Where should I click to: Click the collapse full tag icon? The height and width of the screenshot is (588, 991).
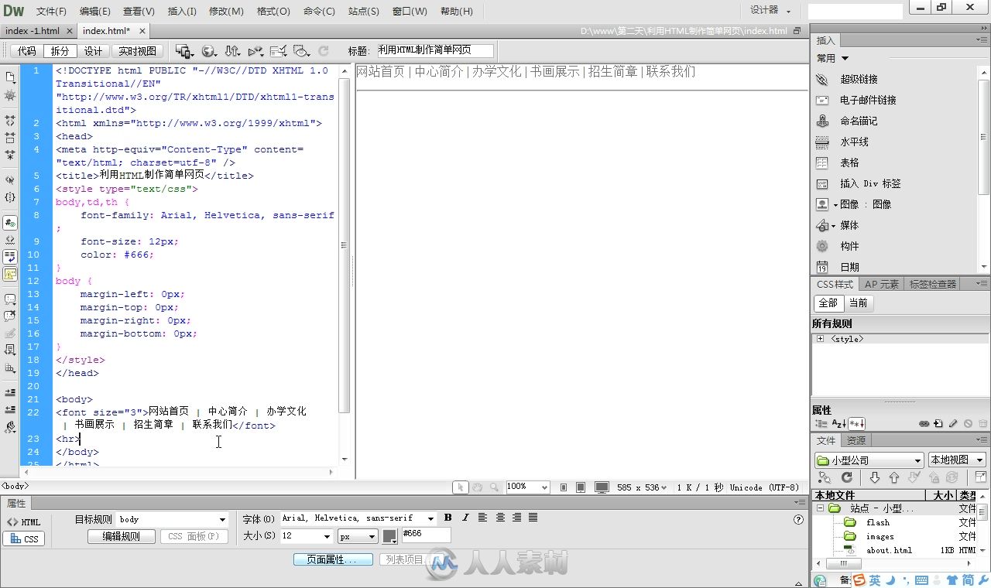[10, 121]
